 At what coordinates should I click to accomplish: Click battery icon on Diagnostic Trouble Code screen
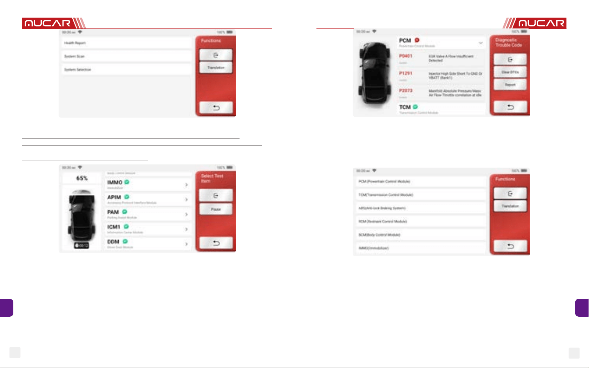(524, 32)
